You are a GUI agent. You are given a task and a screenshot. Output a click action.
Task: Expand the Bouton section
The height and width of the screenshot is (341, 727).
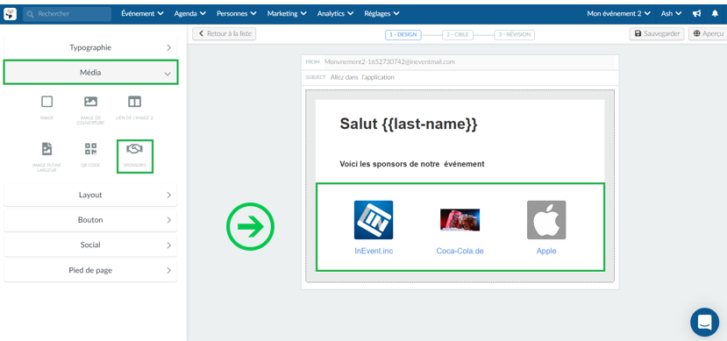click(90, 220)
